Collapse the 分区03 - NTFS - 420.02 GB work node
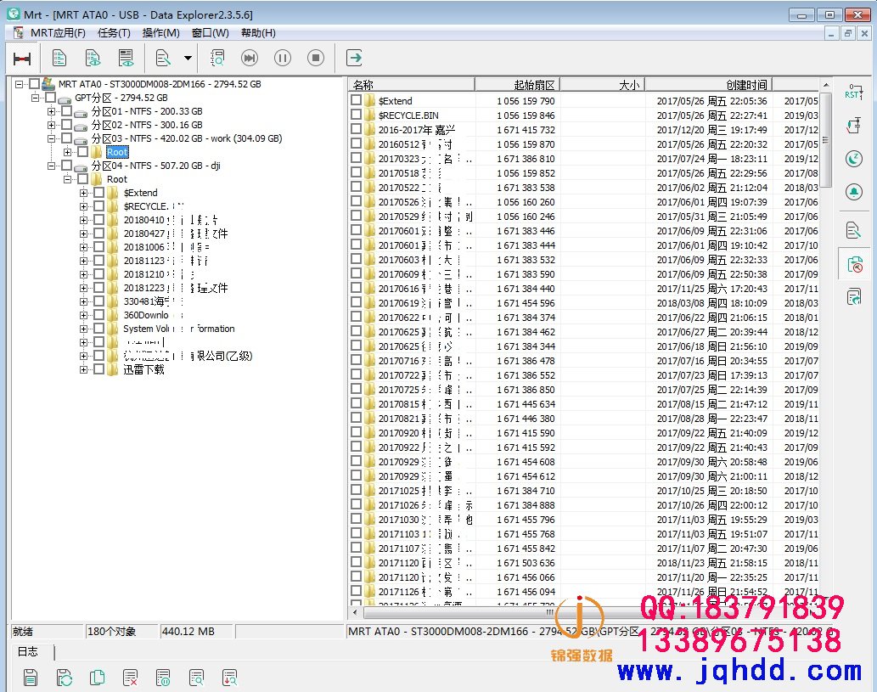 pyautogui.click(x=52, y=138)
